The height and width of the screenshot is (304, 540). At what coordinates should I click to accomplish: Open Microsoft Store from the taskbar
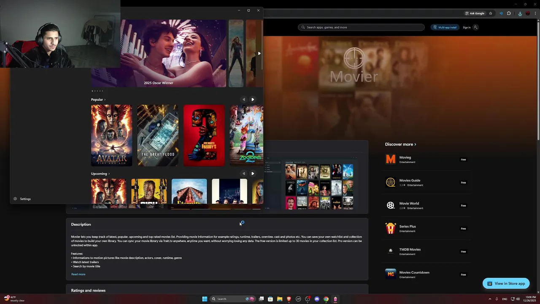click(270, 299)
